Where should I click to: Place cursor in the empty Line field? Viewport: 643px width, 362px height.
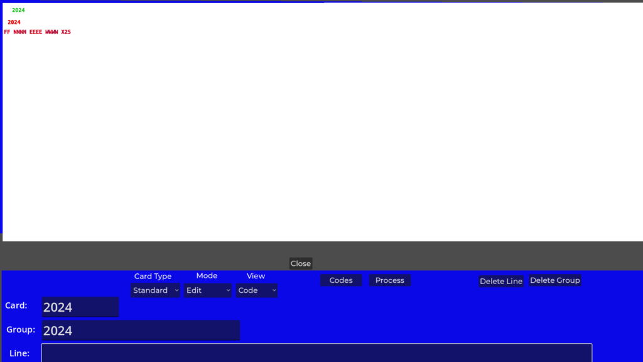pos(316,353)
